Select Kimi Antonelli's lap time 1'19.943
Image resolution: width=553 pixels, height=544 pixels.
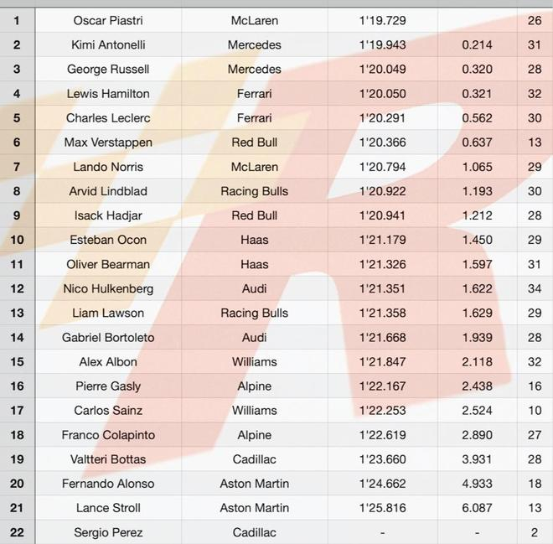(x=382, y=44)
